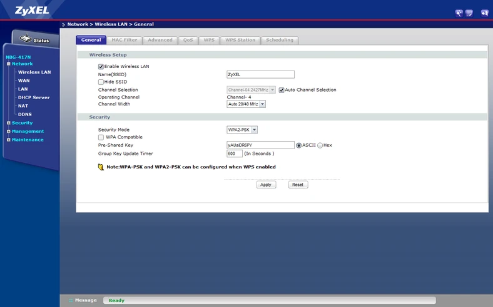Enable WPA Compatible checkbox

pyautogui.click(x=101, y=137)
